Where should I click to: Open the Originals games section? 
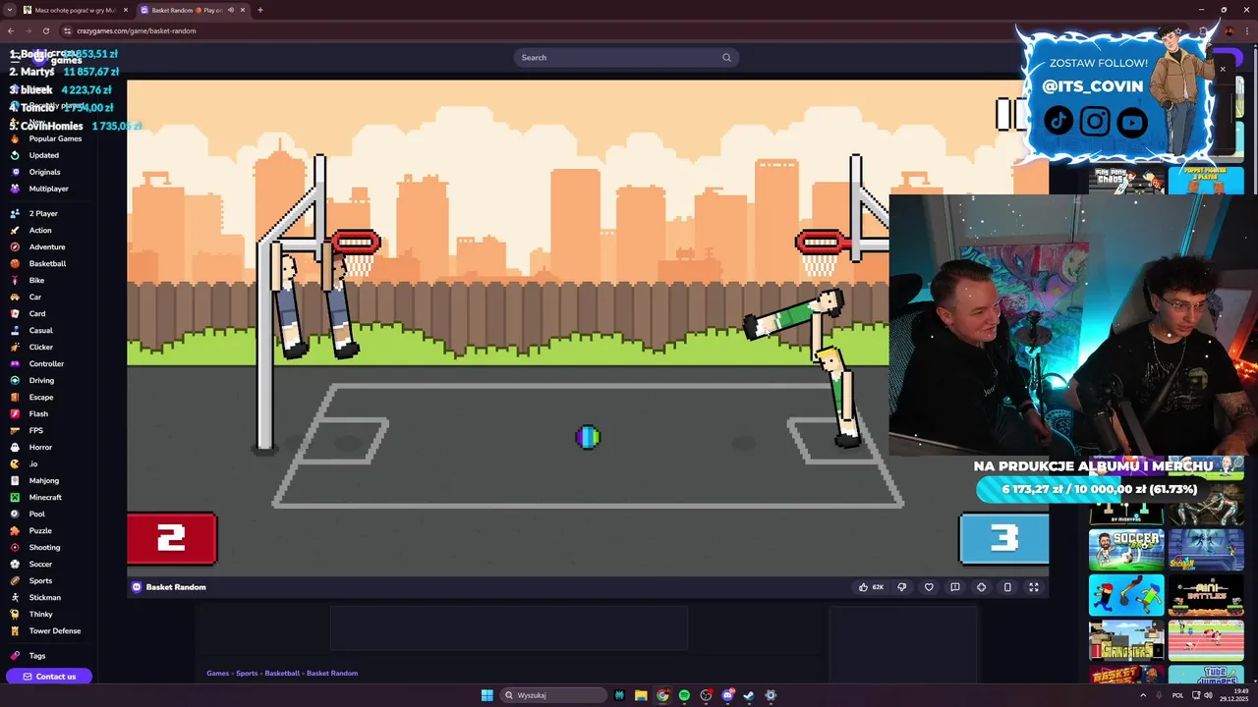coord(45,172)
